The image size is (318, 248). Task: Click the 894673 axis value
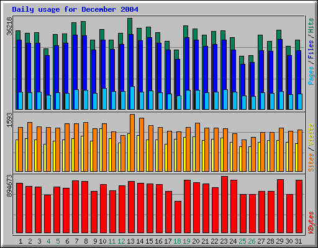click(x=9, y=186)
